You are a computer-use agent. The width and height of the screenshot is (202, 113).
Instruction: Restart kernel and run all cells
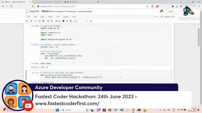click(x=71, y=21)
